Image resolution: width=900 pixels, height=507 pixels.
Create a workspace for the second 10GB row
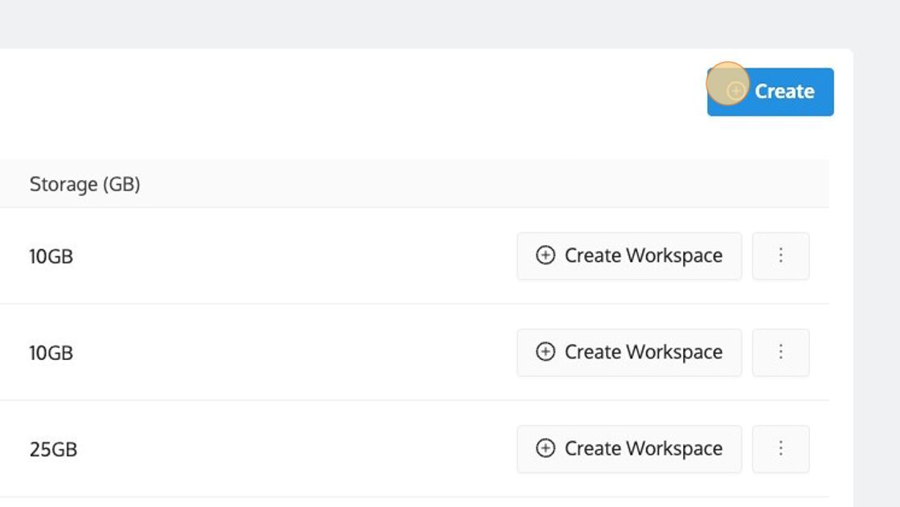point(629,353)
